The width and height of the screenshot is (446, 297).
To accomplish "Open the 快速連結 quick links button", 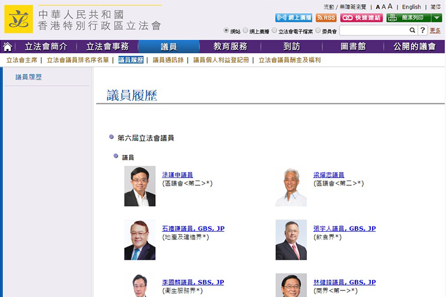I will [361, 18].
